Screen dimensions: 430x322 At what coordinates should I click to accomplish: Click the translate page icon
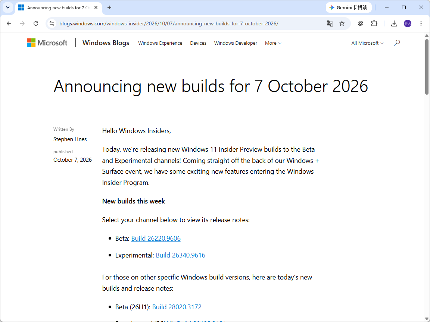pos(330,23)
